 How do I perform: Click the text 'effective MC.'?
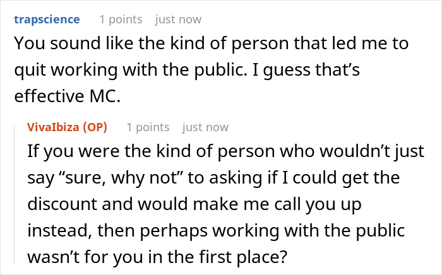(54, 97)
